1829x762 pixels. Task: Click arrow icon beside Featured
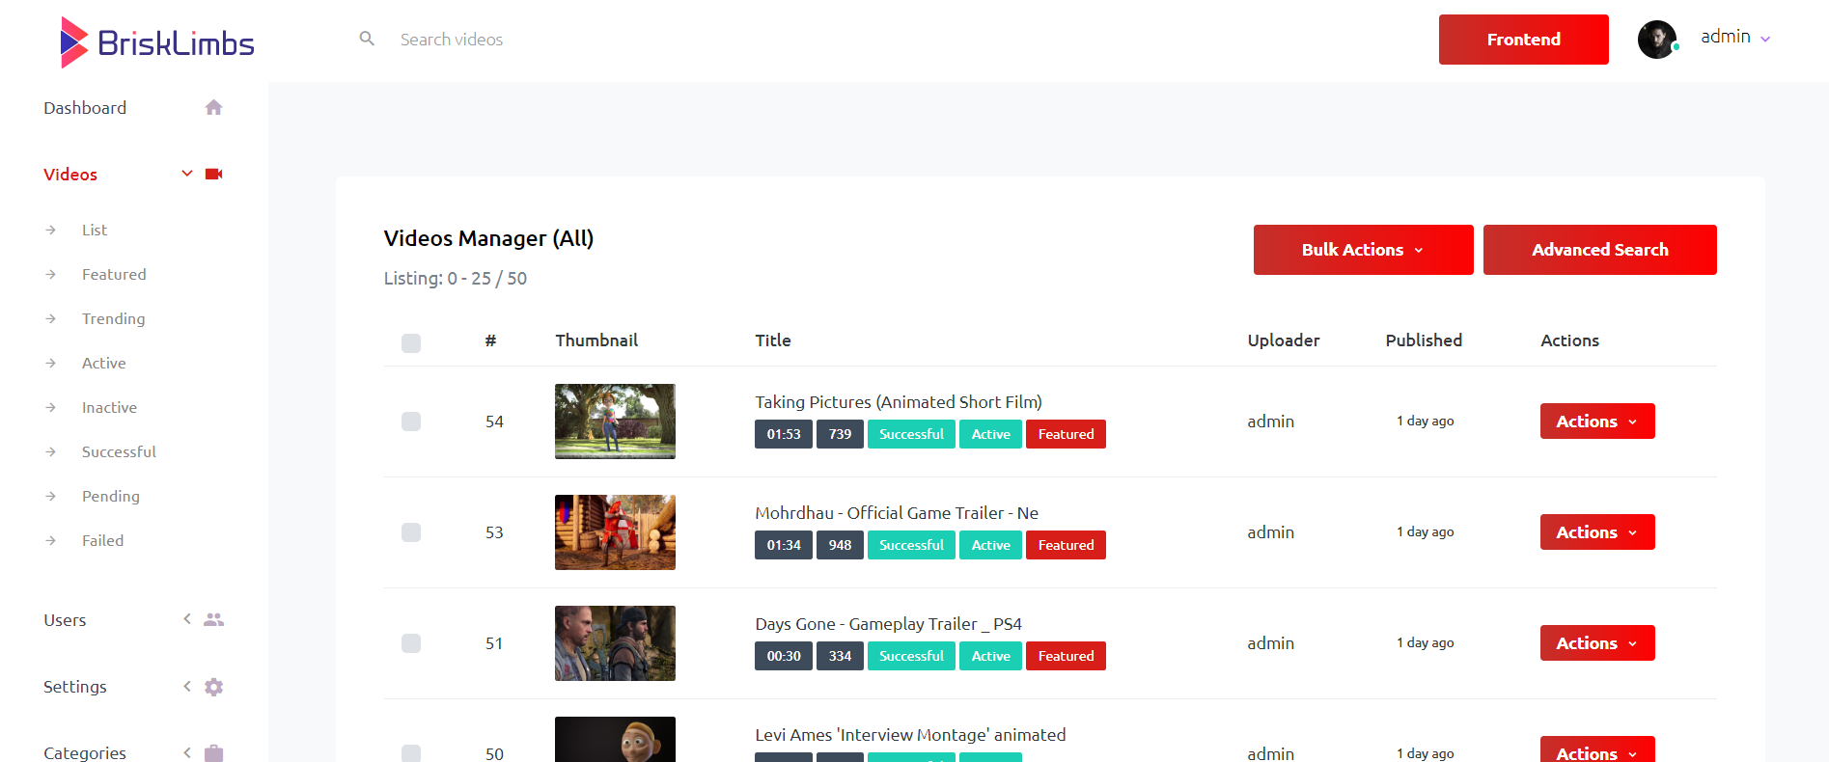(x=51, y=274)
